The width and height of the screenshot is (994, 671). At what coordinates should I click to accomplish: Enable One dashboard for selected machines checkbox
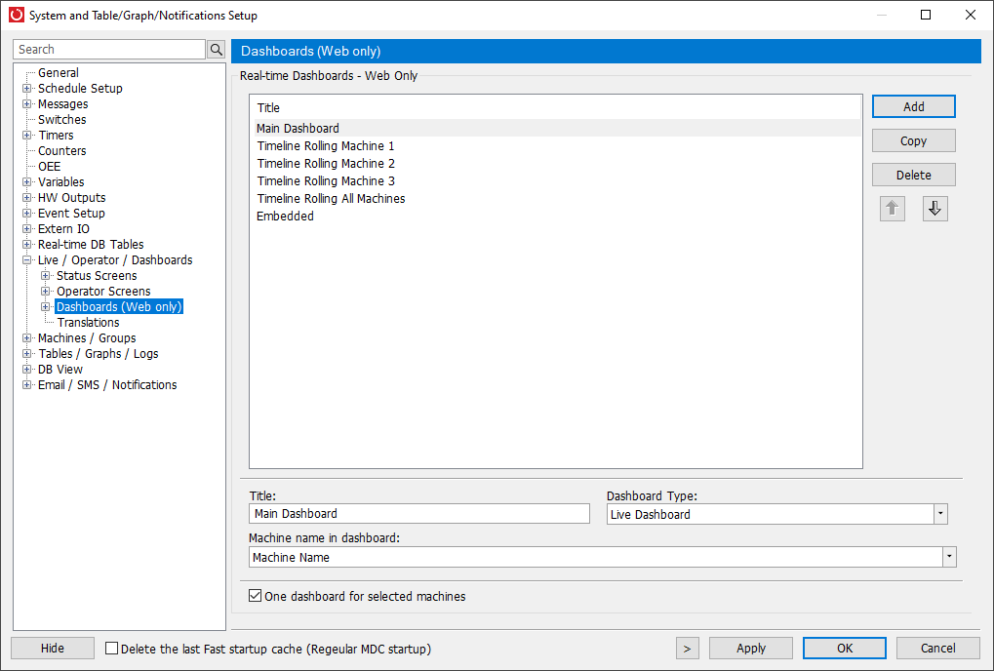click(255, 596)
